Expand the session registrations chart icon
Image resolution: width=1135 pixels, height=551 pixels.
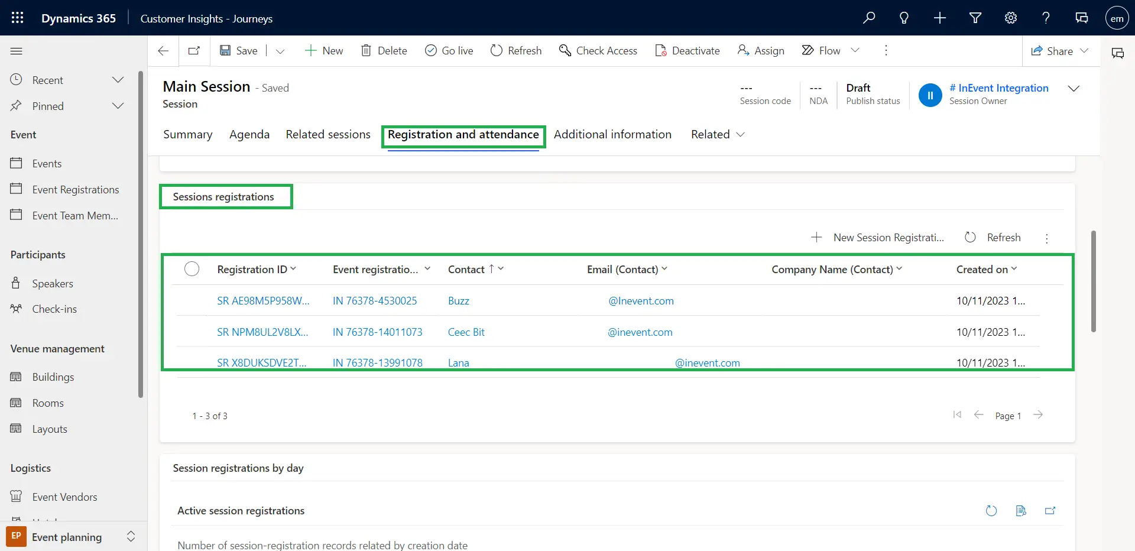pos(1050,511)
